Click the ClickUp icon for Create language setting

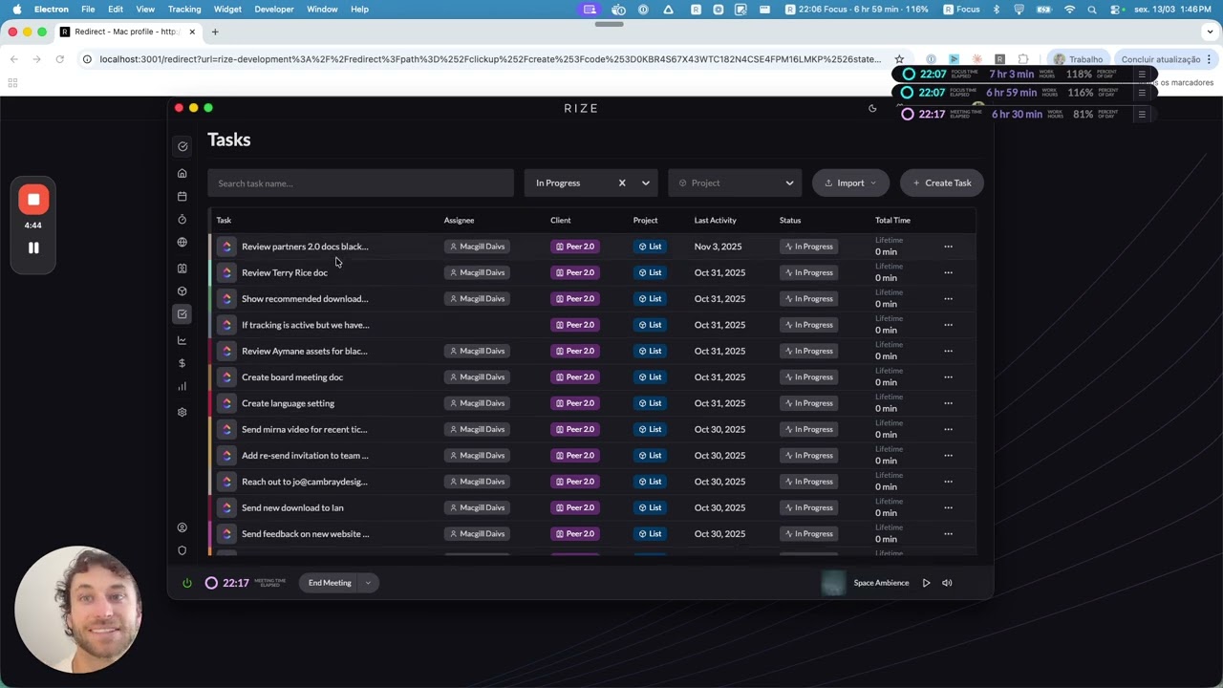(226, 403)
